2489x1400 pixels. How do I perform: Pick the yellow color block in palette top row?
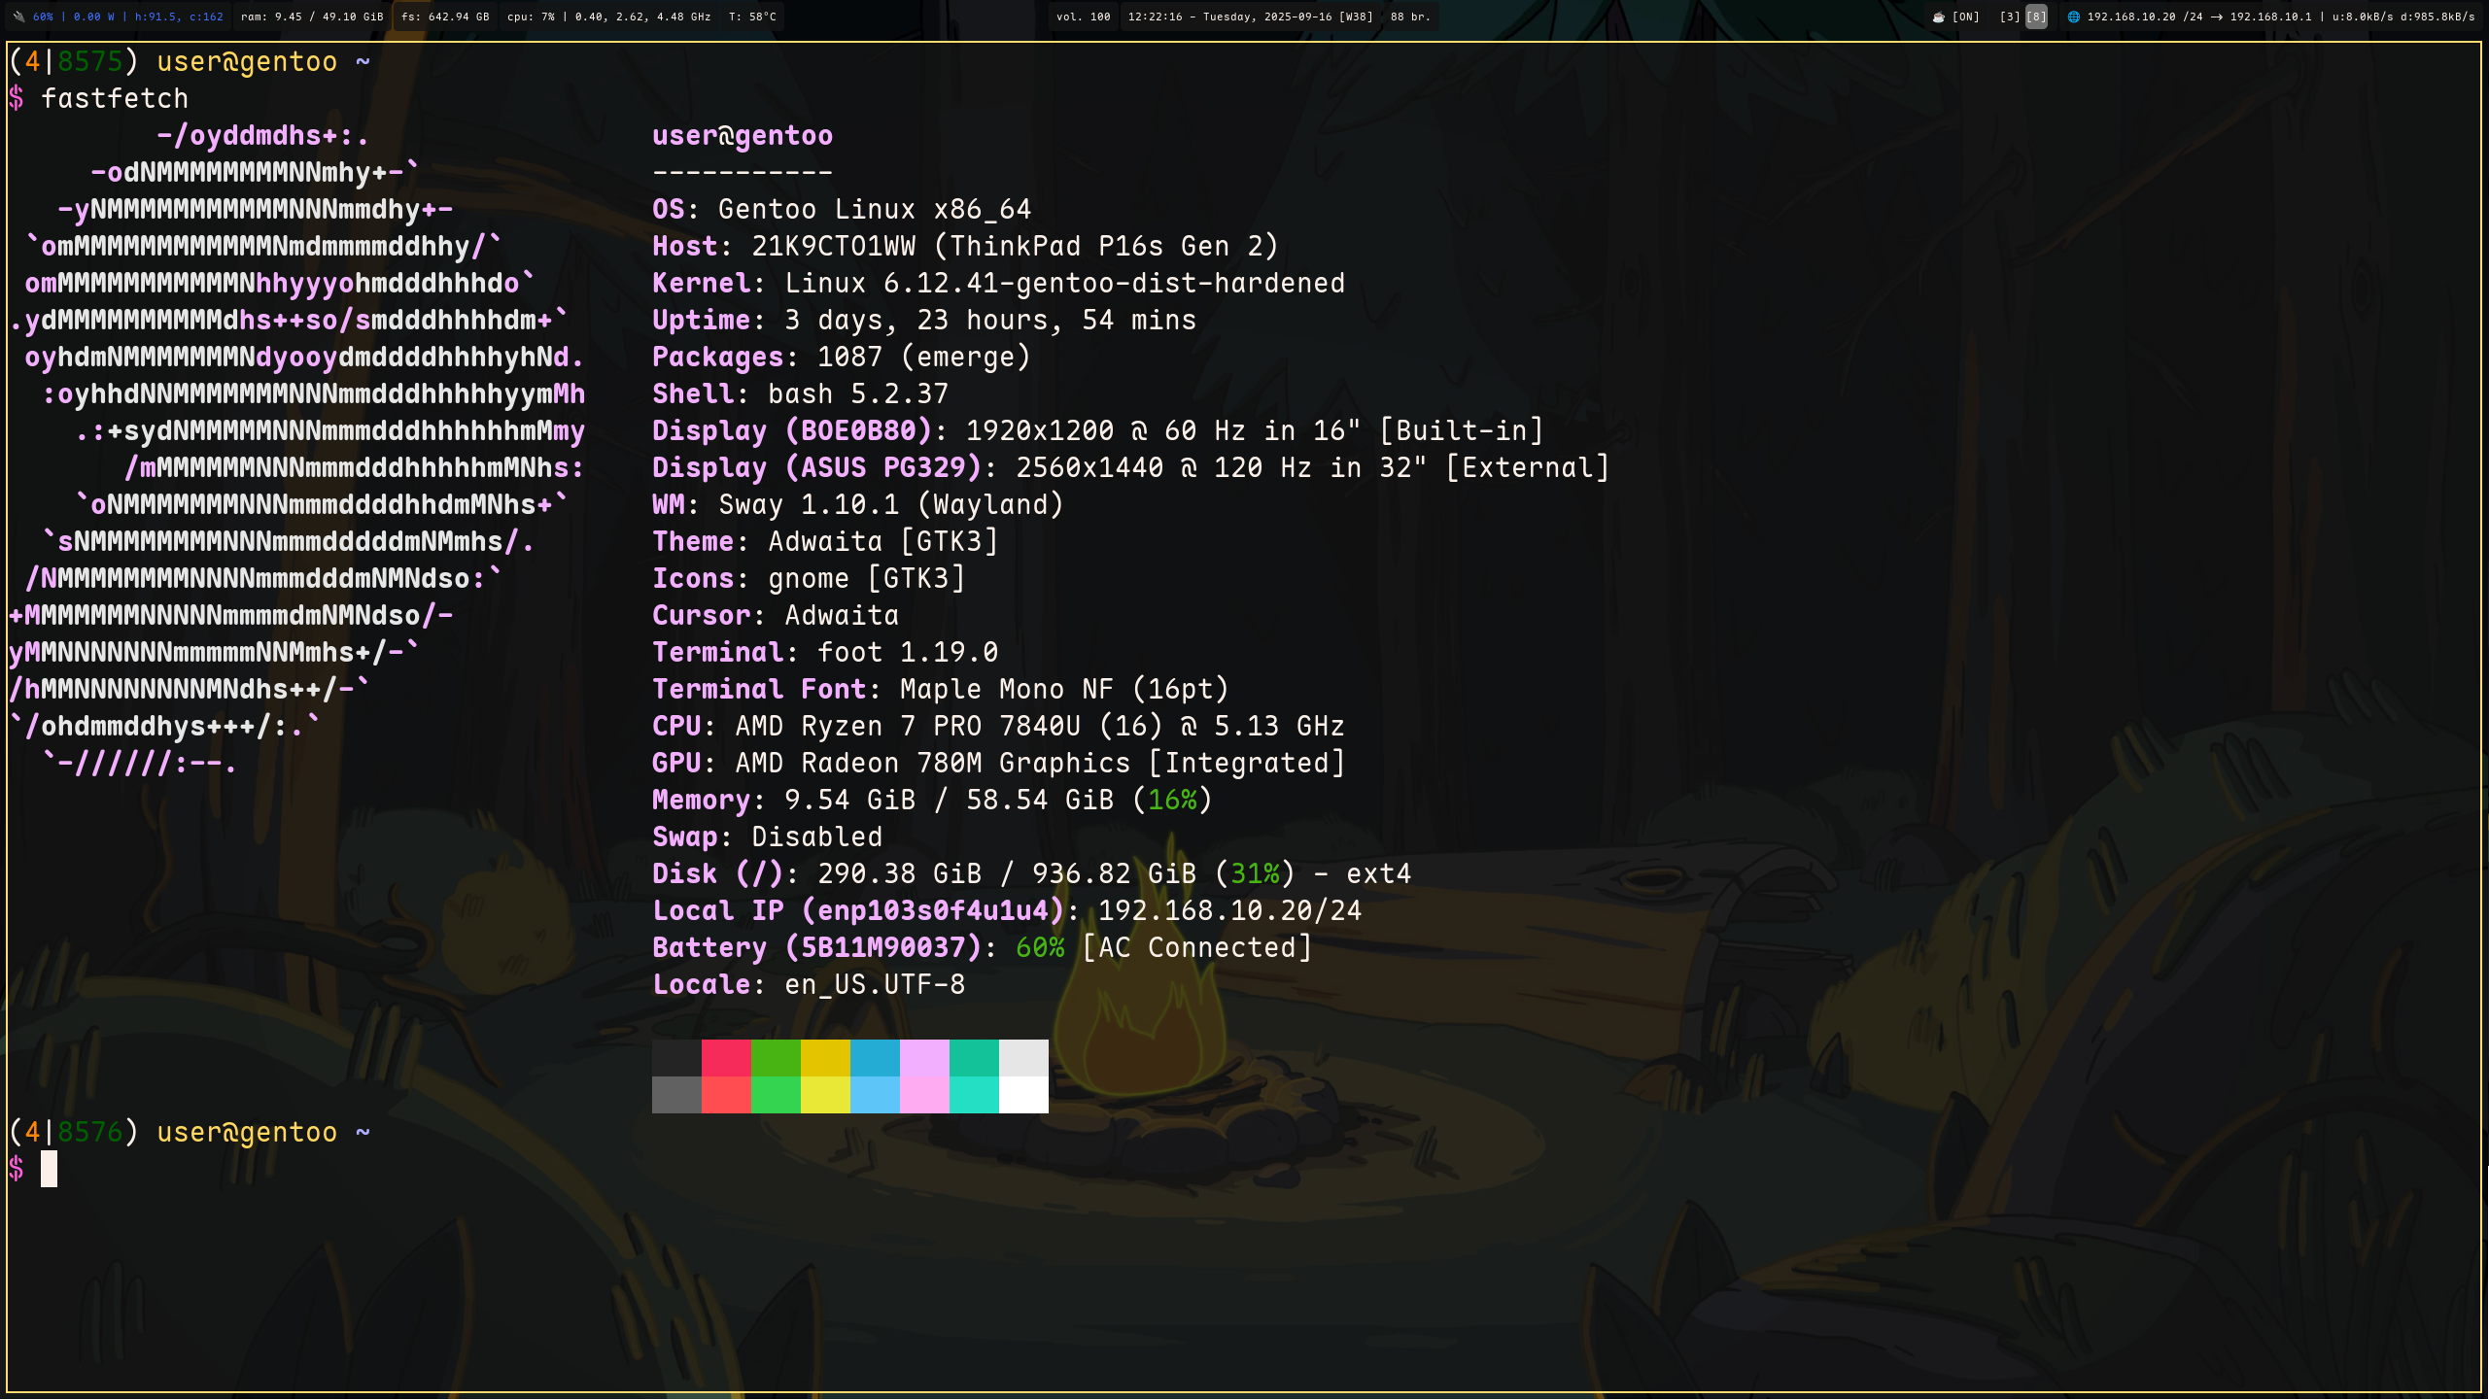pos(825,1058)
